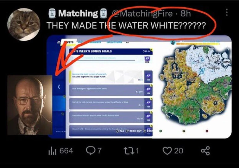This screenshot has width=239, height=168.
Task: Like the tweet with the heart icon
Action: (167, 151)
